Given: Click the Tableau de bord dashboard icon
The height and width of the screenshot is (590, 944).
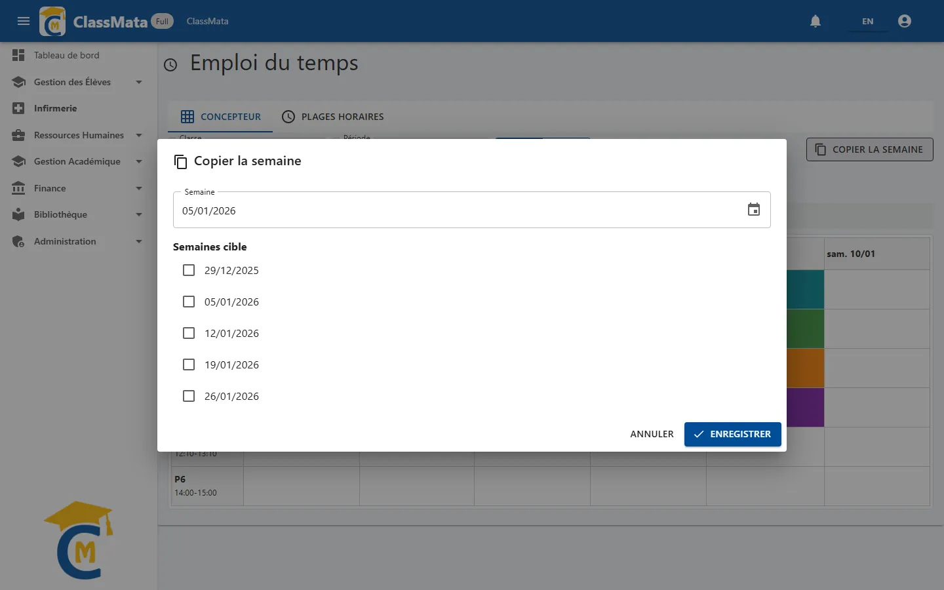Looking at the screenshot, I should click(18, 55).
